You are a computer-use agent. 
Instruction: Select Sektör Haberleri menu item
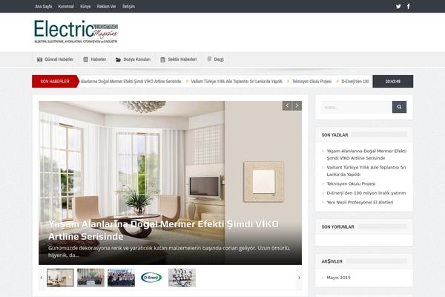coord(178,59)
